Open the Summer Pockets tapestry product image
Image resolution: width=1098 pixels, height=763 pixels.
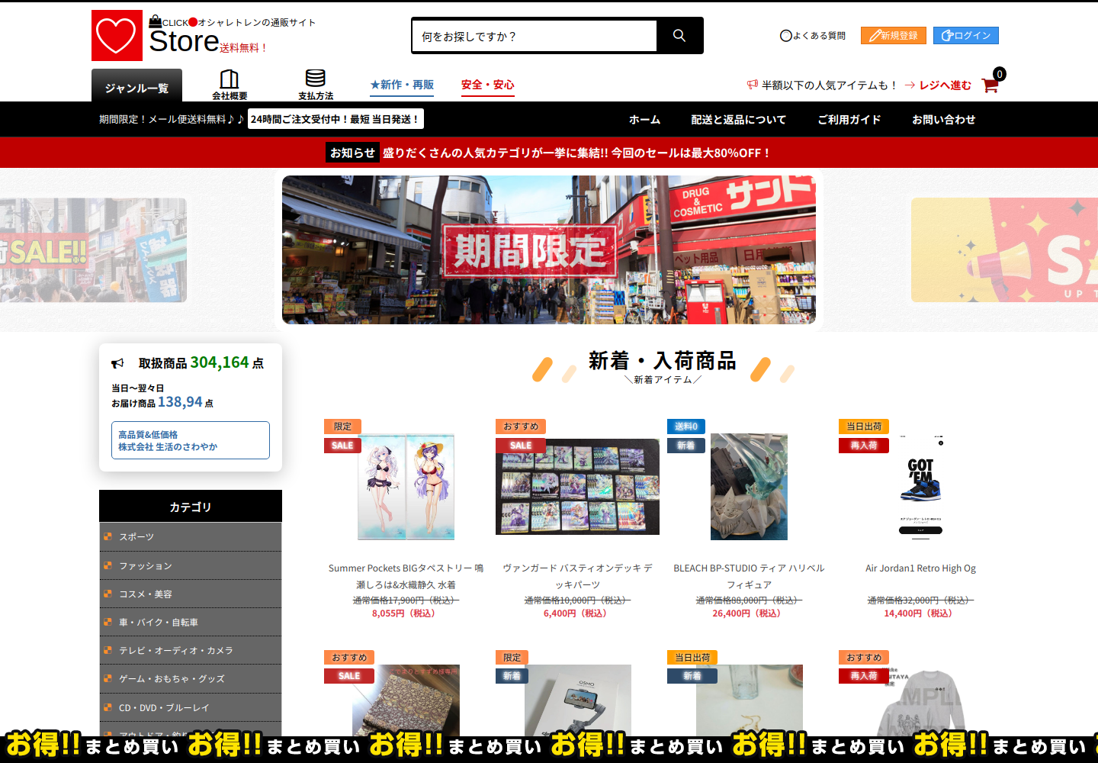pos(406,487)
